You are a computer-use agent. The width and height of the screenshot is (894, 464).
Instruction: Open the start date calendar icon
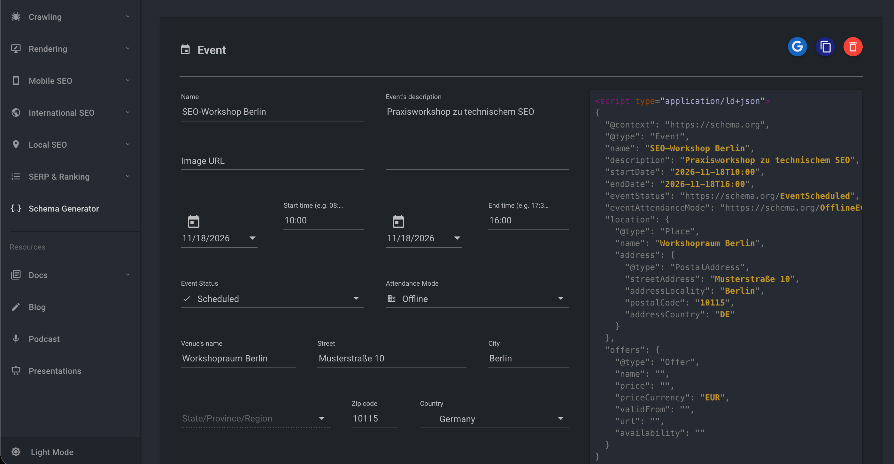(193, 221)
